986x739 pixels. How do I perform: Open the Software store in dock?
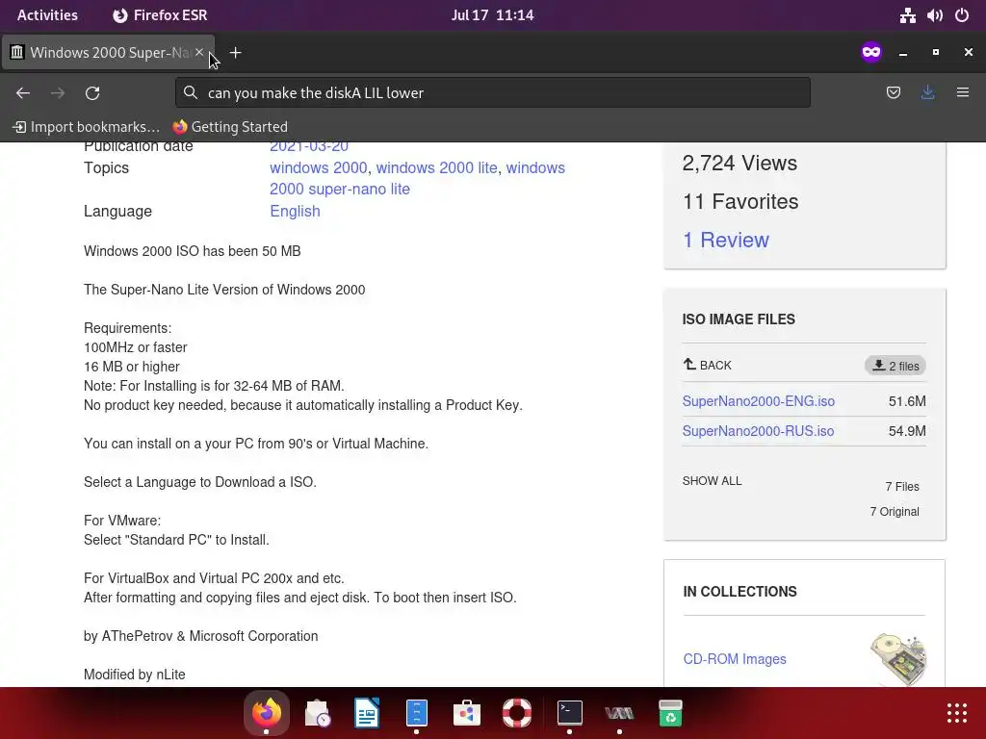(x=467, y=713)
